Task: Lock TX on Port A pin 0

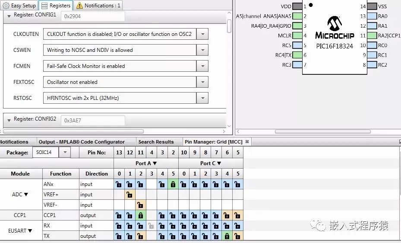Action: pyautogui.click(x=119, y=236)
